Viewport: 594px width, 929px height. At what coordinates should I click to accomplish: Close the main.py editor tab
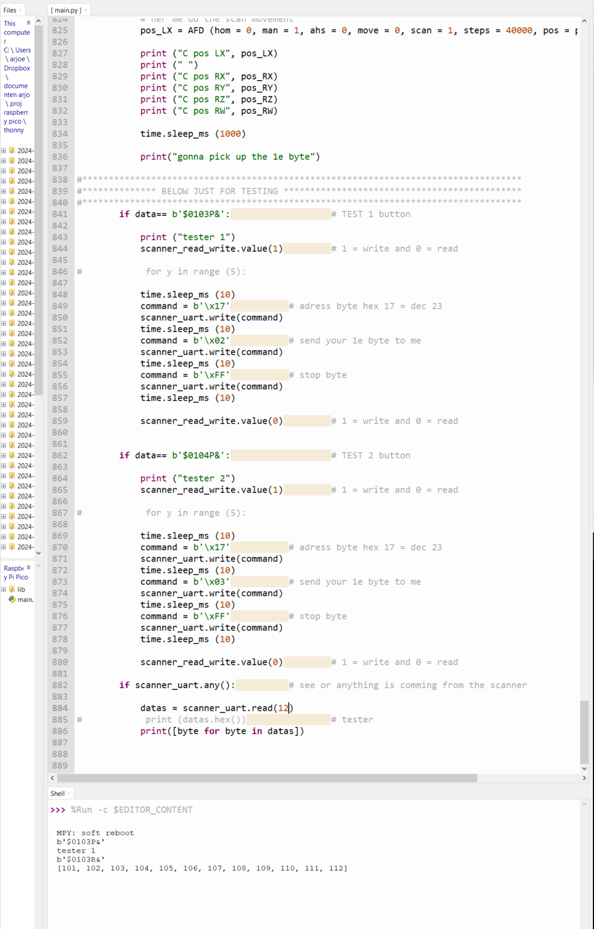coord(86,10)
